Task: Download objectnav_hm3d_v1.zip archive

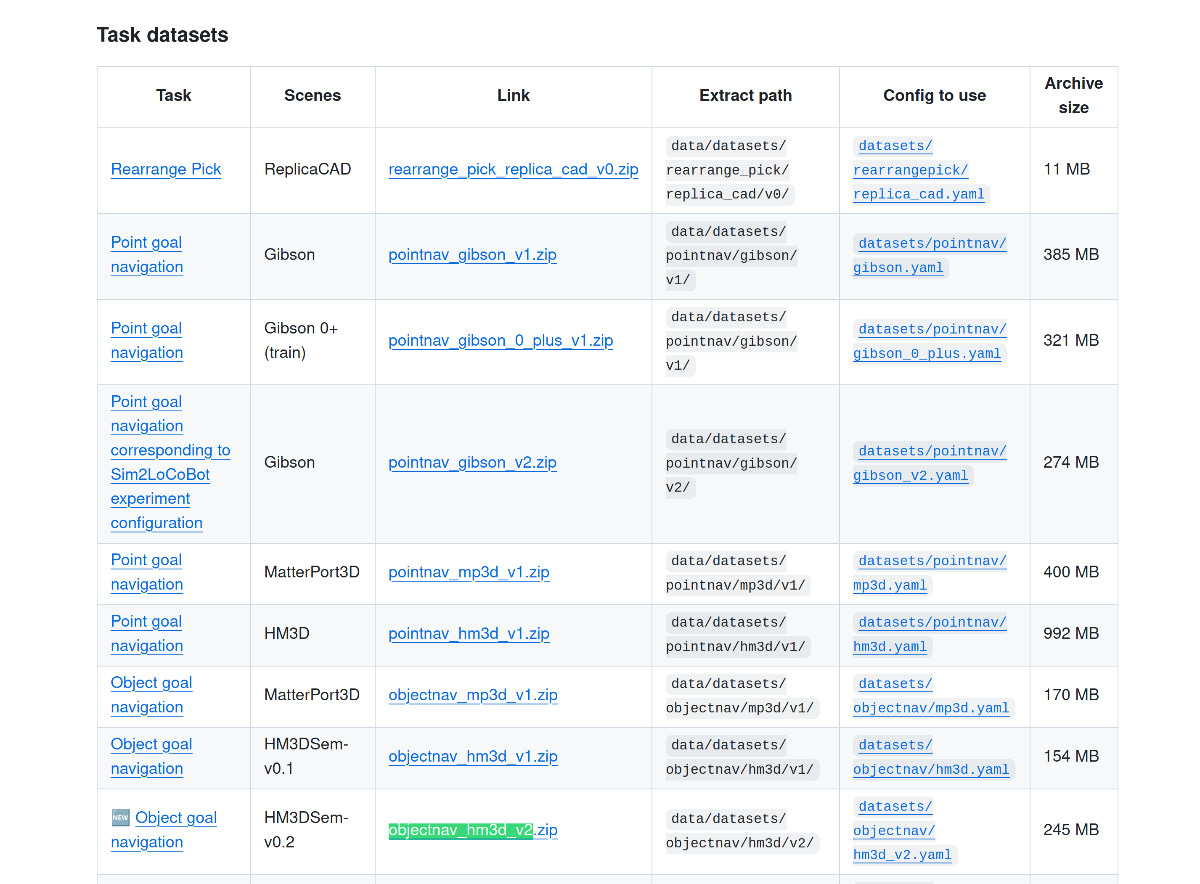Action: pyautogui.click(x=473, y=756)
